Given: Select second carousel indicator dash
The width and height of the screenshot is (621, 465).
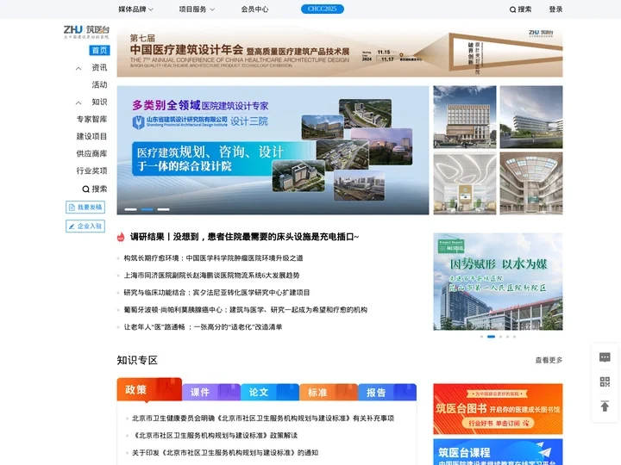Looking at the screenshot, I should tap(147, 209).
